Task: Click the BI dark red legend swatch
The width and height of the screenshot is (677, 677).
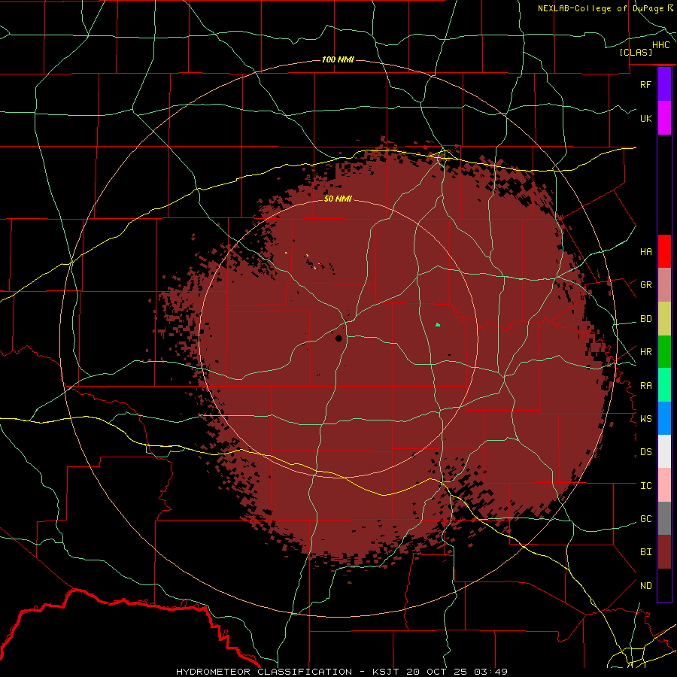Action: pos(664,552)
